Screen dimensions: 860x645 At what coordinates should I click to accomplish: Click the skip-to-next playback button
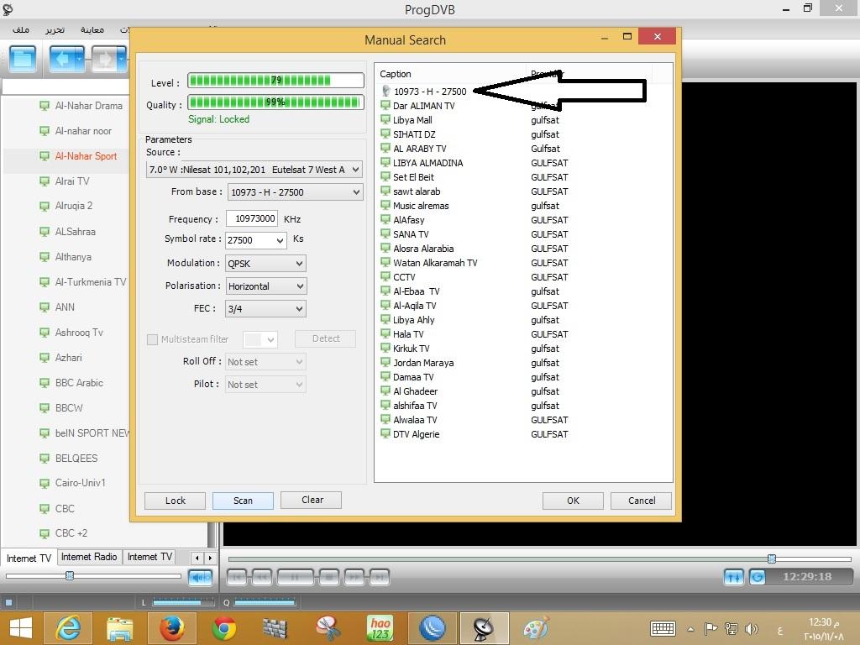(379, 577)
